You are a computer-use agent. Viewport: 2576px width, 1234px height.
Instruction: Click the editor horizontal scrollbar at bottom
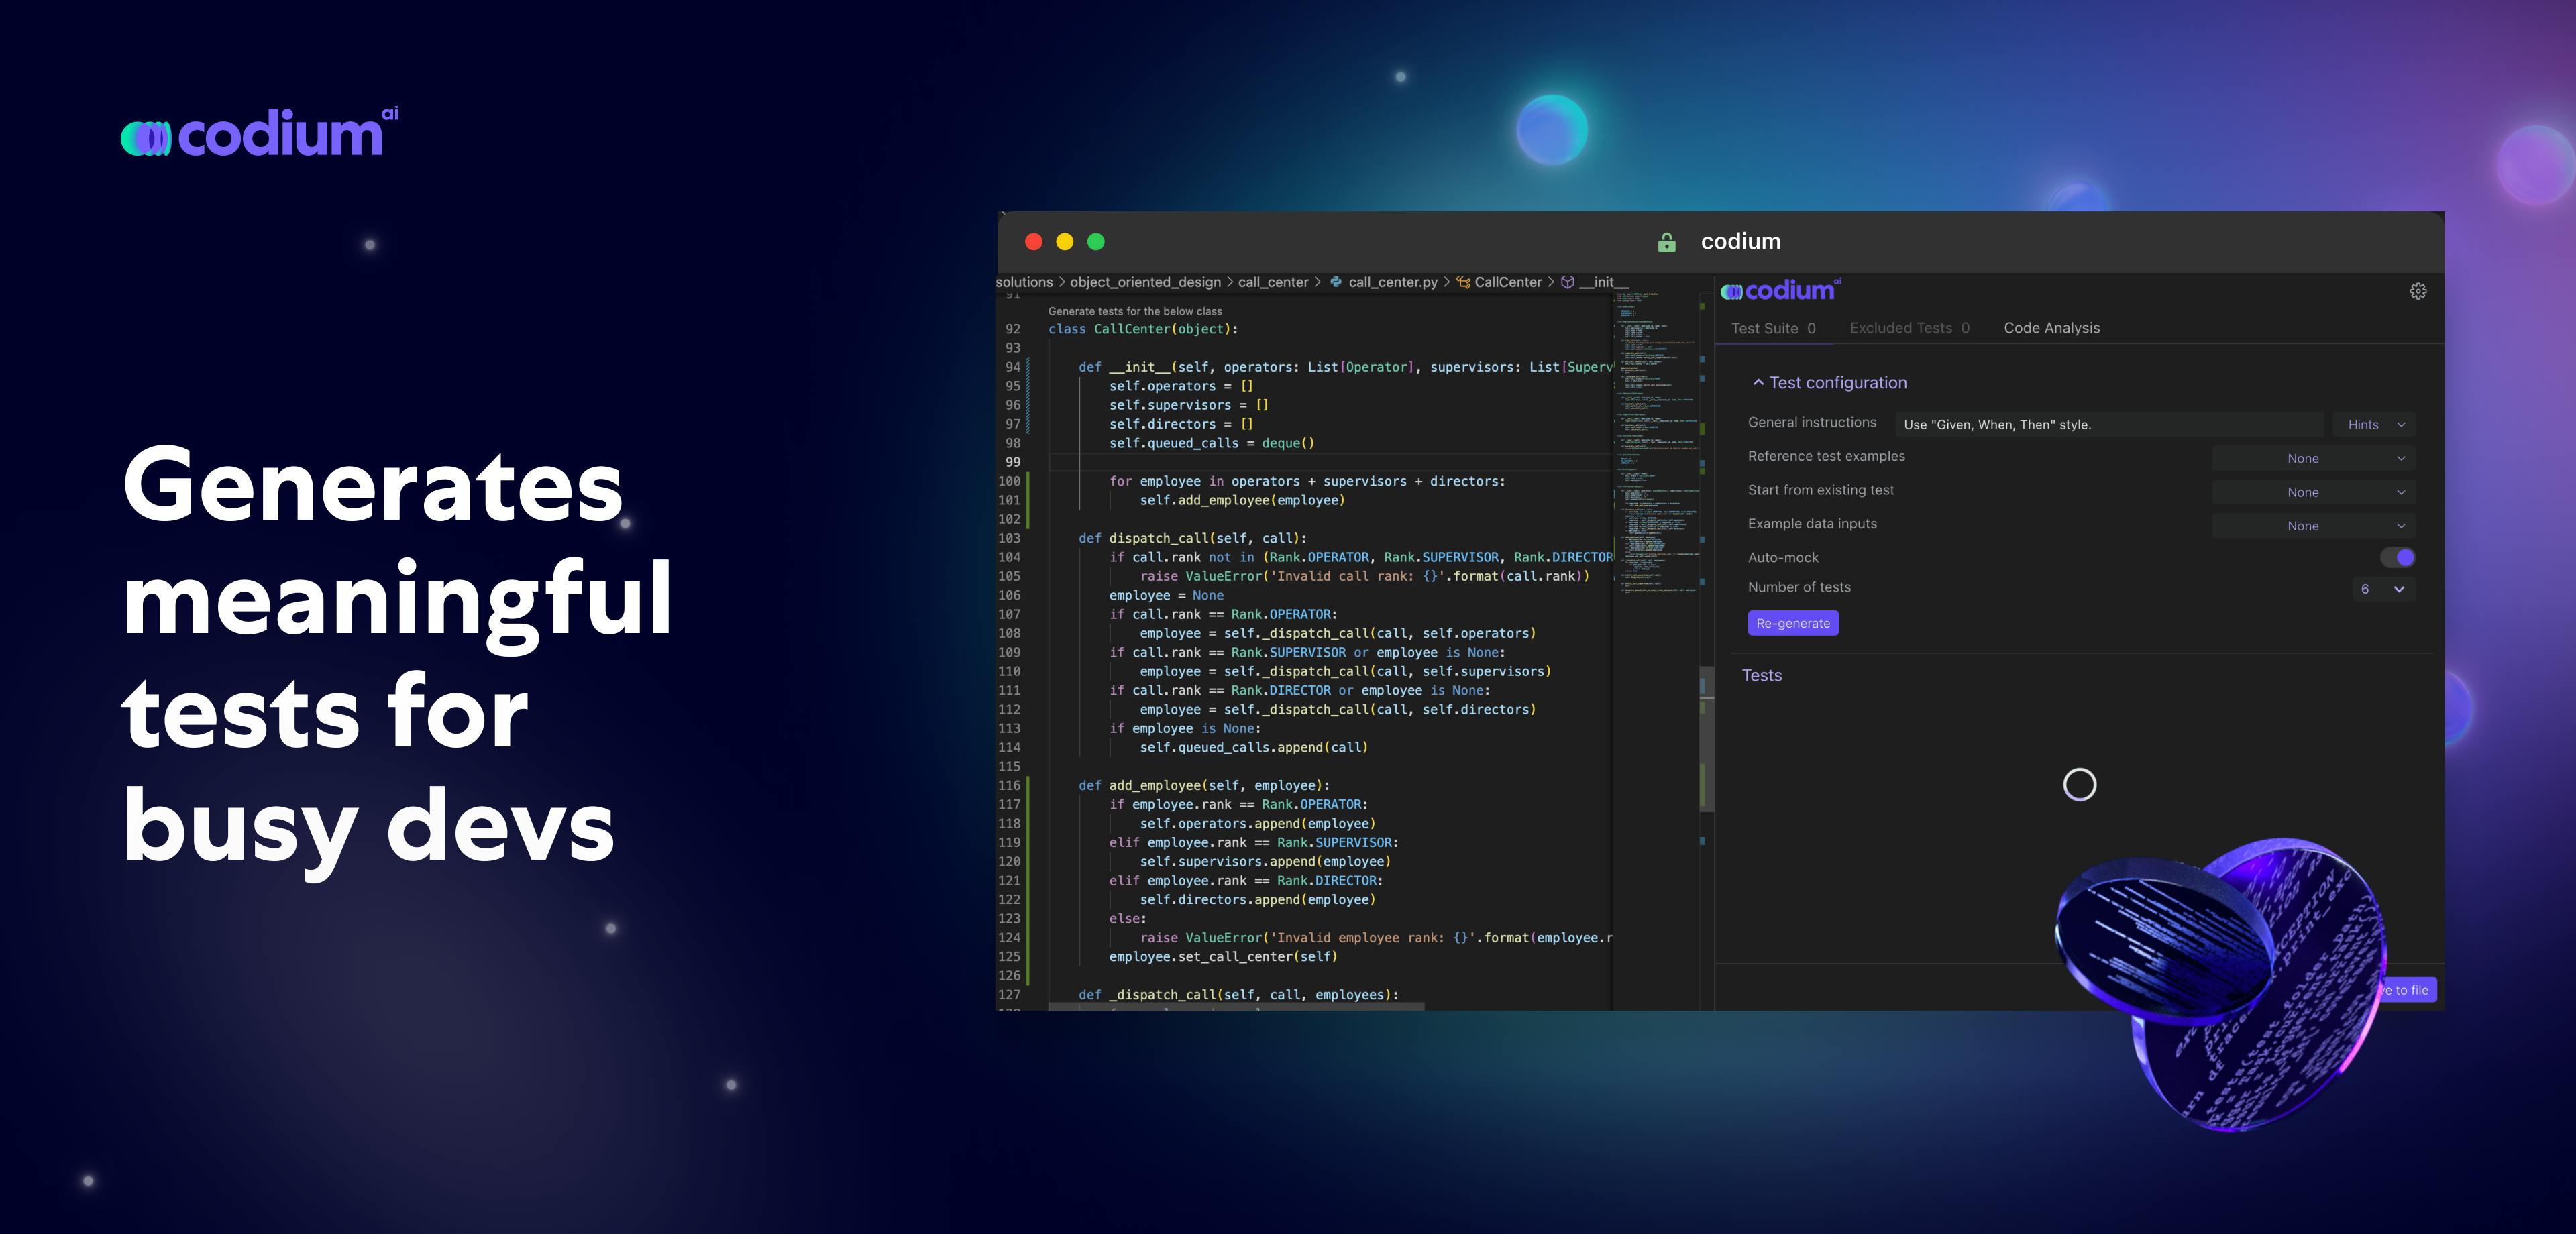1236,1006
